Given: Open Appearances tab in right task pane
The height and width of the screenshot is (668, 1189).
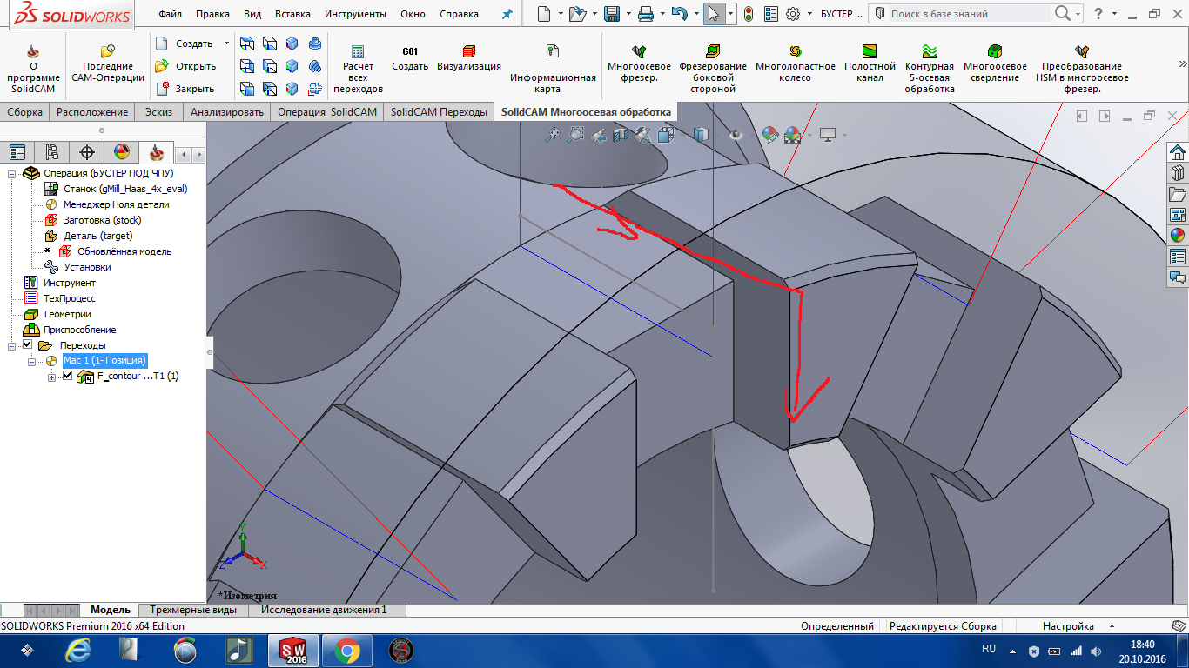Looking at the screenshot, I should (x=1177, y=236).
